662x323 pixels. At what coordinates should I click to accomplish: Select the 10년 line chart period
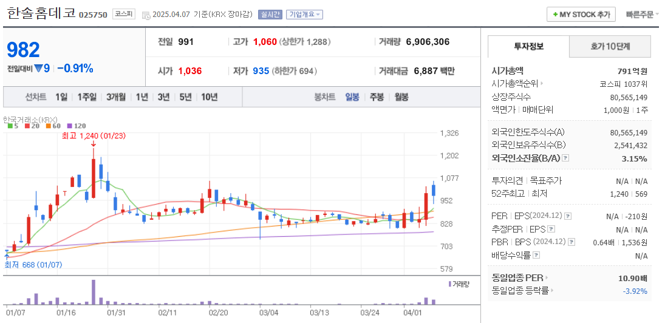pyautogui.click(x=210, y=97)
